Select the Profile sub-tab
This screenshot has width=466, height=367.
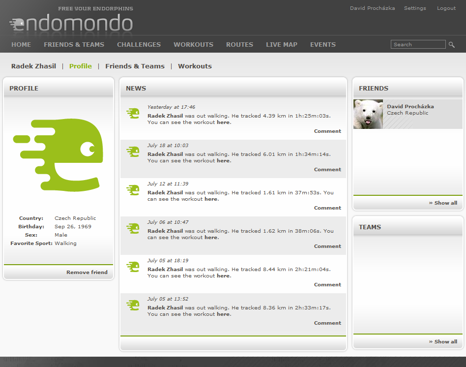tap(81, 66)
